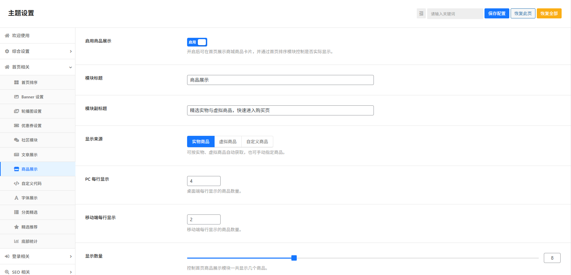Click the 保存配置 button
The height and width of the screenshot is (275, 571).
[x=497, y=14]
